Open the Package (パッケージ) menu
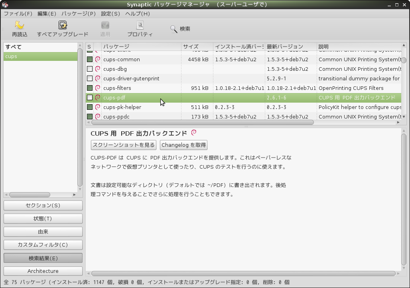Screen dimensions: 410x288 coord(79,14)
